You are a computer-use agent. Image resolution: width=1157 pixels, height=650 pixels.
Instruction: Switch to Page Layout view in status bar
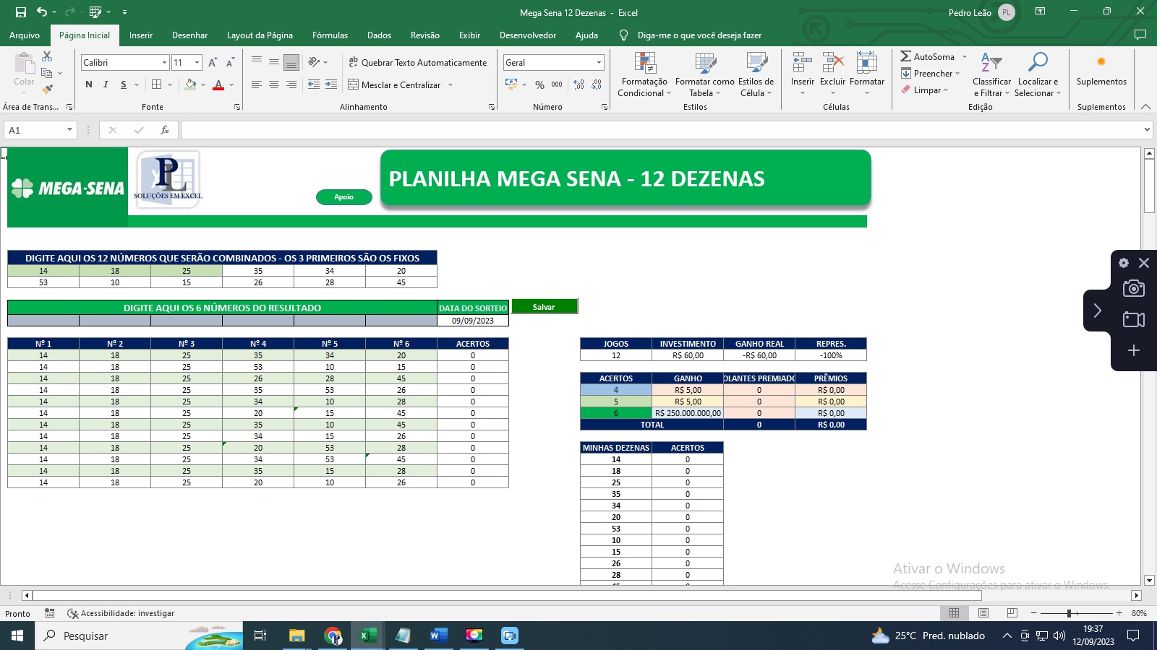[983, 613]
